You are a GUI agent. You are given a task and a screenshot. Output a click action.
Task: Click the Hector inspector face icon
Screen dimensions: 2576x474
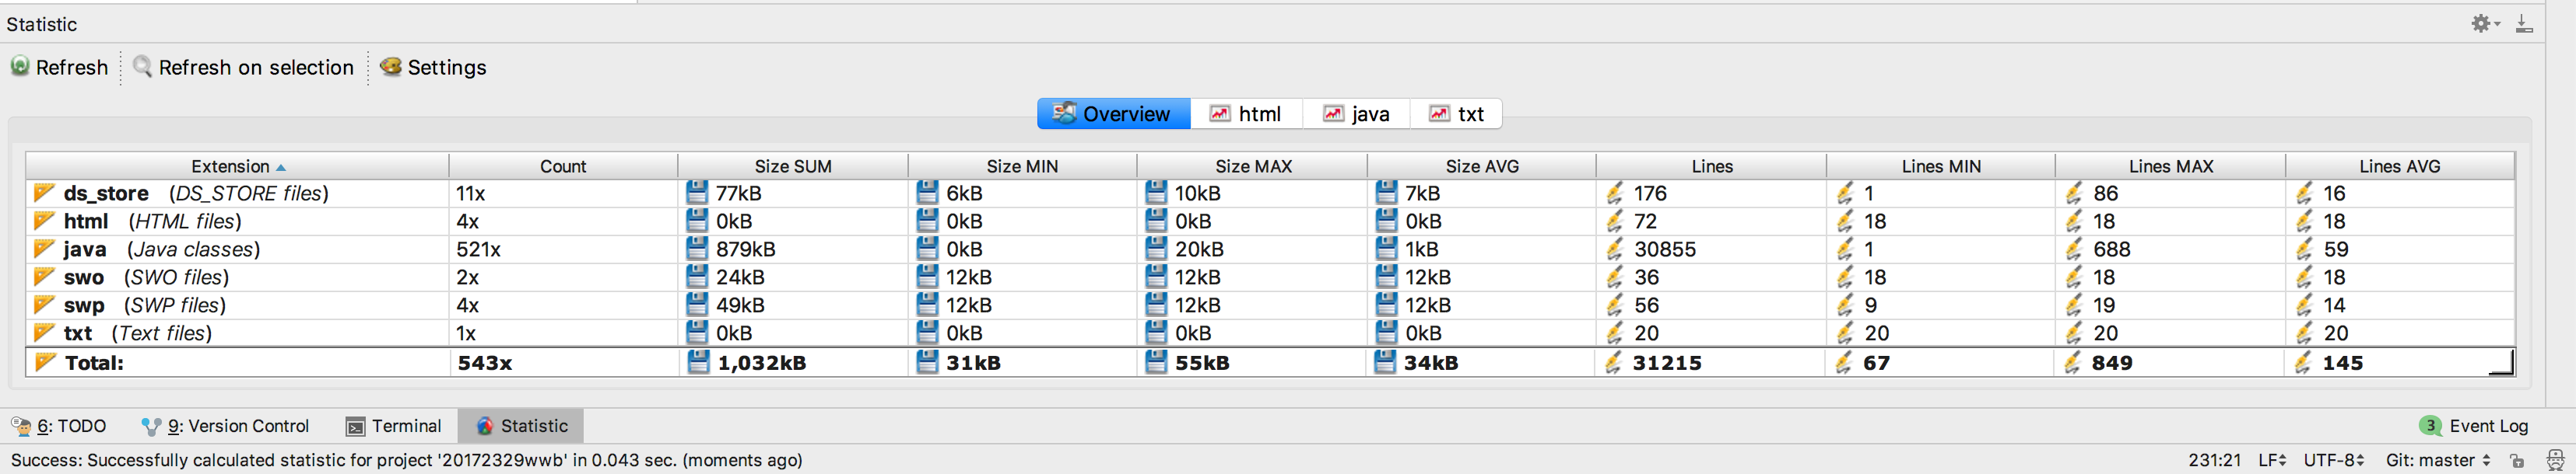point(2553,460)
